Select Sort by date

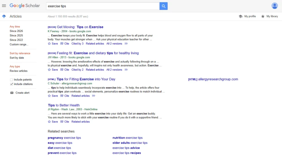[17, 58]
